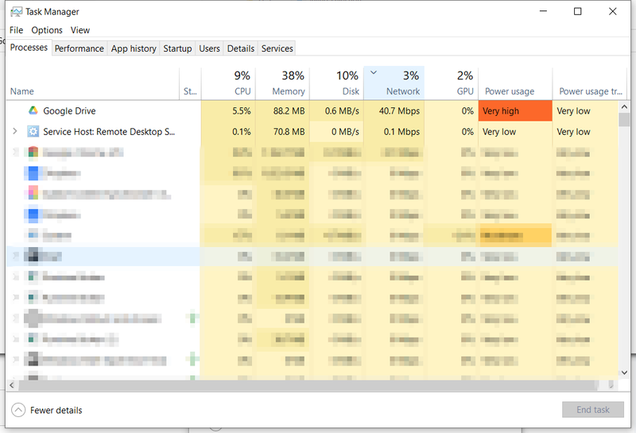Click Service Host's 0.1% CPU value
The image size is (636, 433).
pyautogui.click(x=242, y=132)
